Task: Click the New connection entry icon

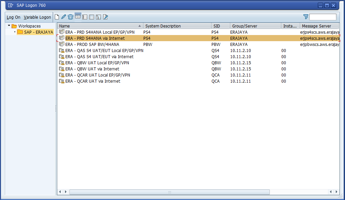Action: click(x=57, y=17)
